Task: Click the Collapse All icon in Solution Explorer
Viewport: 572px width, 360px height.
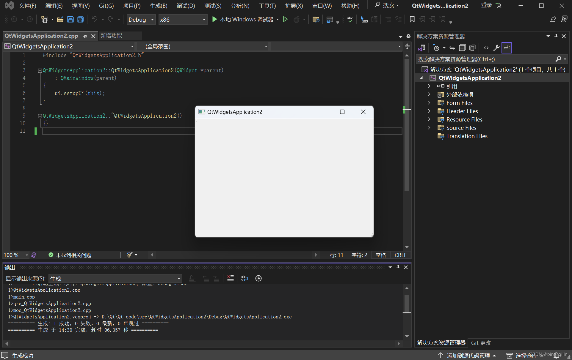Action: [462, 48]
